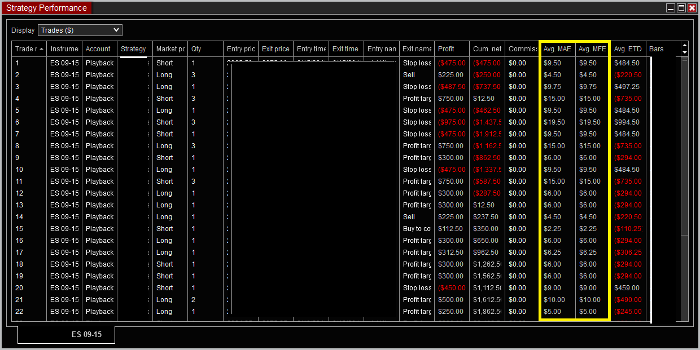700x350 pixels.
Task: Click the Profit target exit name in trade 4
Action: [x=417, y=99]
